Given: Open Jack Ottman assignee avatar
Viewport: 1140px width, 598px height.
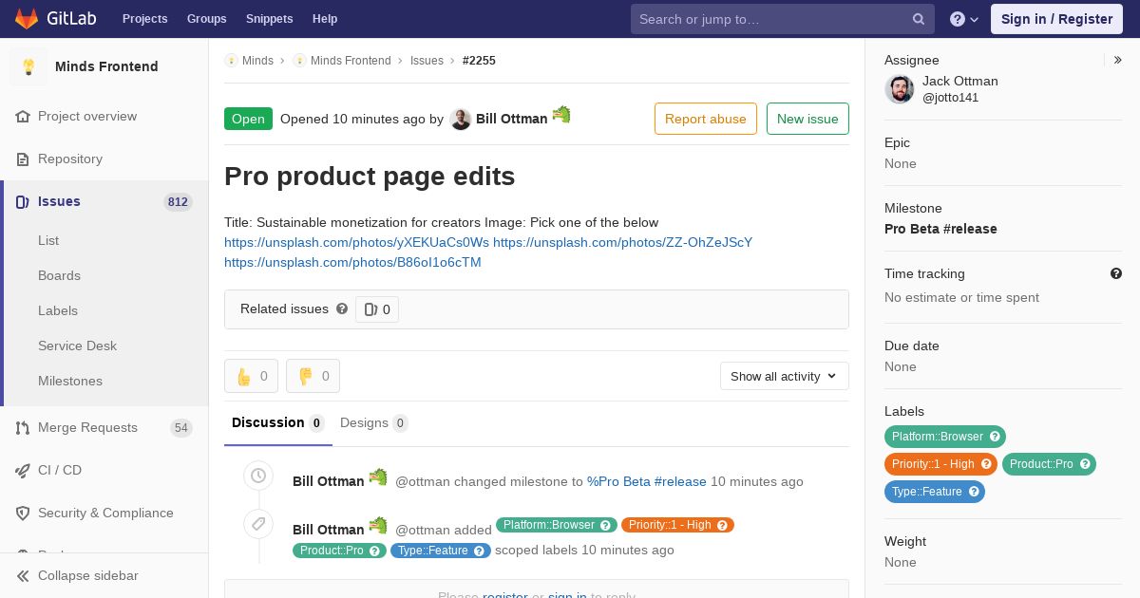Looking at the screenshot, I should [900, 89].
